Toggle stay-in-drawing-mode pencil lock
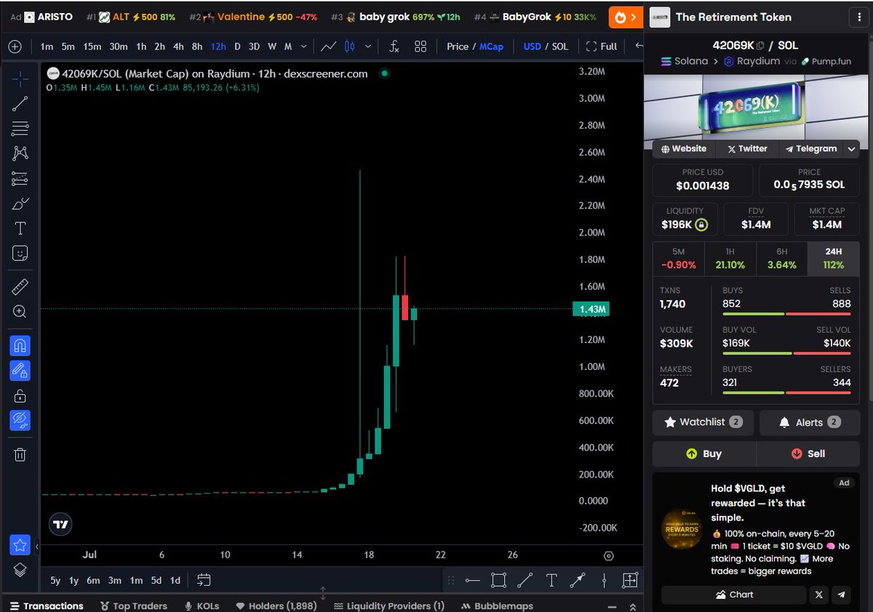The image size is (873, 612). 20,371
